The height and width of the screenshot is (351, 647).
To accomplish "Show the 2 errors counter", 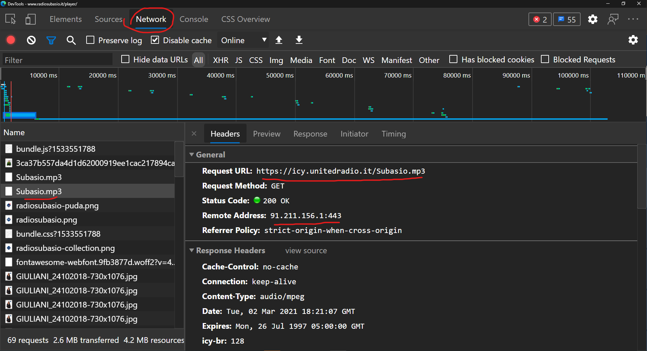I will coord(540,20).
